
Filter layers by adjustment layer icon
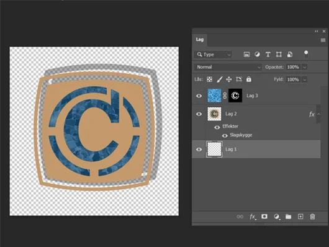click(x=257, y=55)
